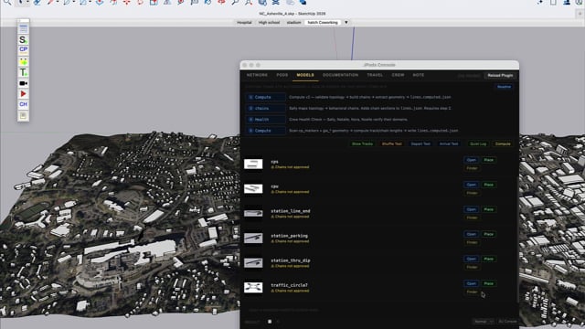Show station_thru_dip in Finder

(472, 267)
